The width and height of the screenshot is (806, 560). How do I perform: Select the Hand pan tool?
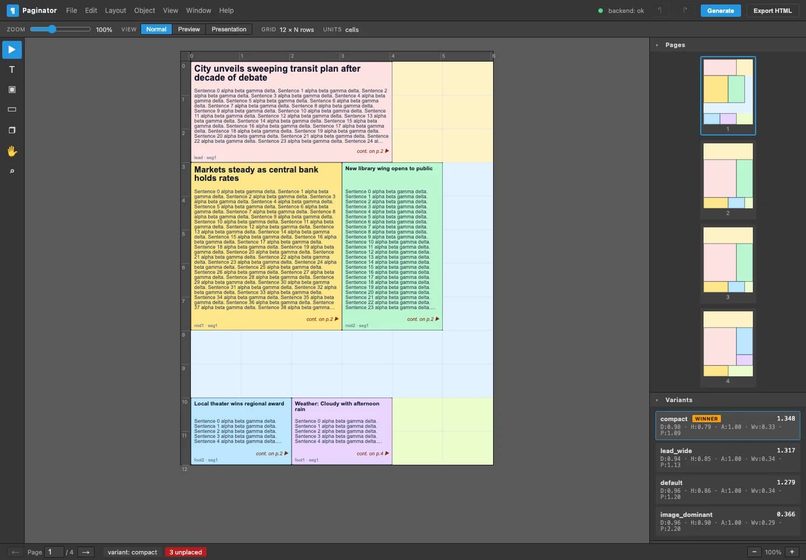click(12, 151)
